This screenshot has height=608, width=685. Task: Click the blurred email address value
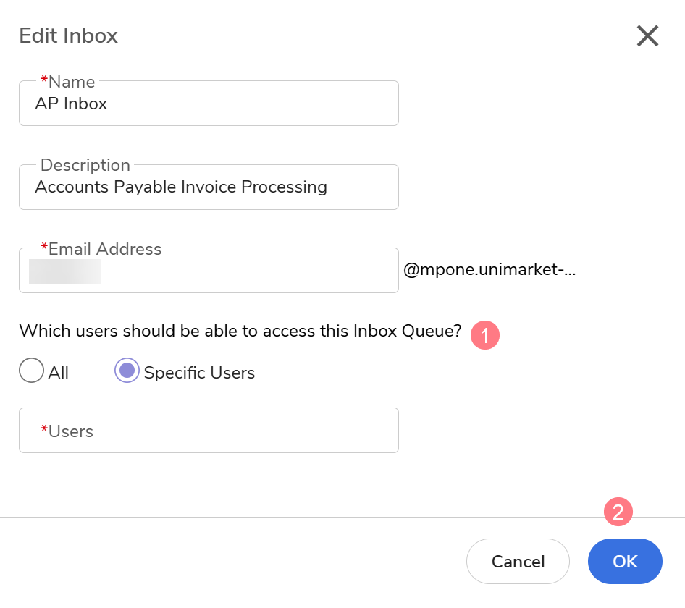pyautogui.click(x=65, y=271)
